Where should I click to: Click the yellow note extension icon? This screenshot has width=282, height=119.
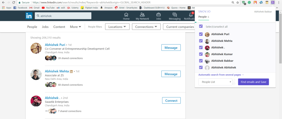tap(267, 2)
